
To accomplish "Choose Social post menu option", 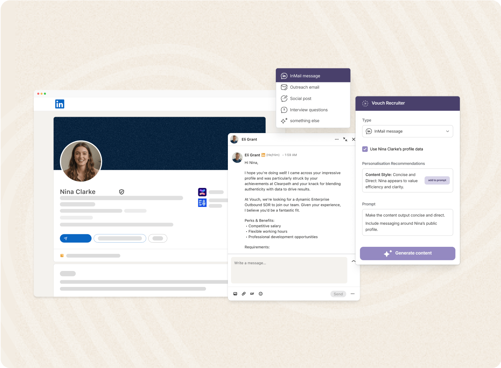I will (313, 98).
